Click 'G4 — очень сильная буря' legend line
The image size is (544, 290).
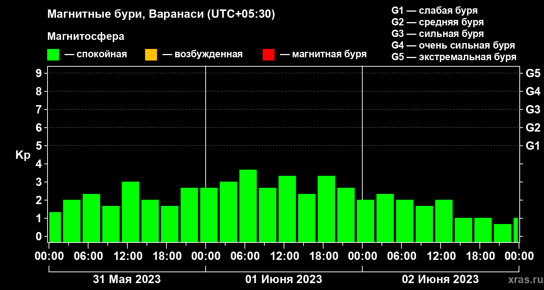(x=453, y=45)
